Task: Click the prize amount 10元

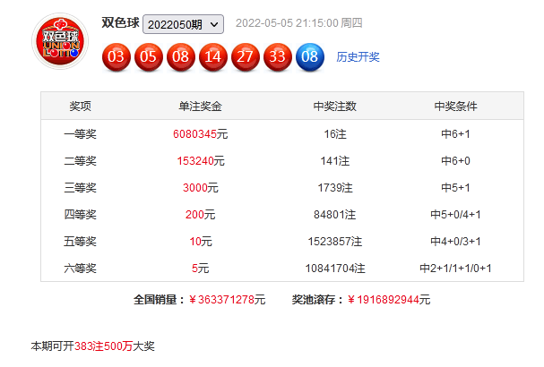Action: (x=201, y=241)
